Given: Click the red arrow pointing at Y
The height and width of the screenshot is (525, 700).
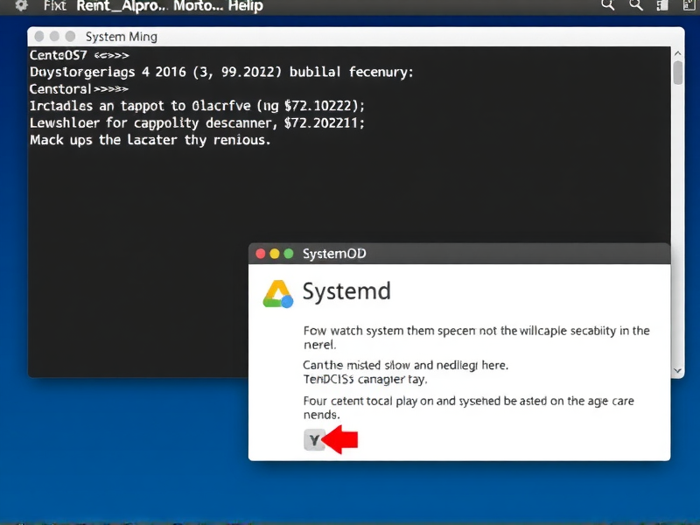Looking at the screenshot, I should (339, 440).
